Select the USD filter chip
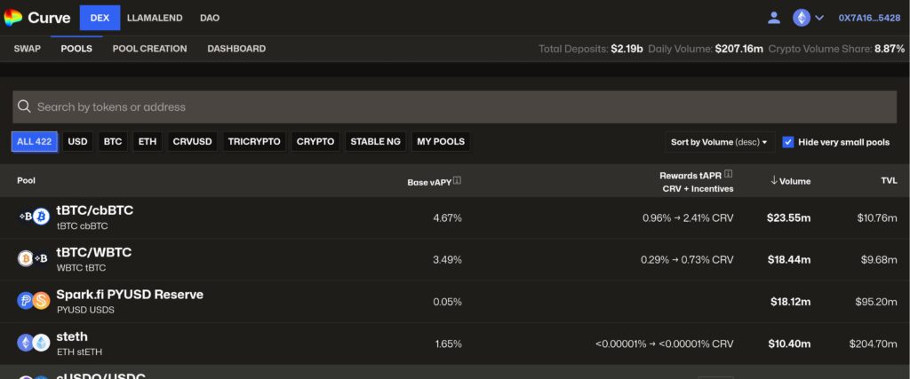This screenshot has height=379, width=910. coord(78,142)
